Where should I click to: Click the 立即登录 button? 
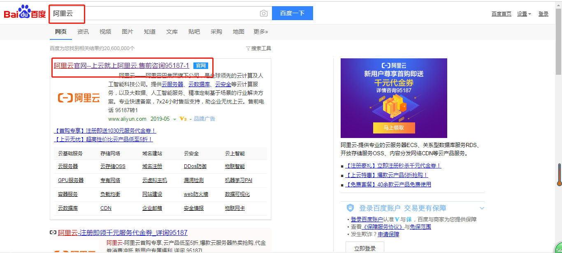point(365,248)
